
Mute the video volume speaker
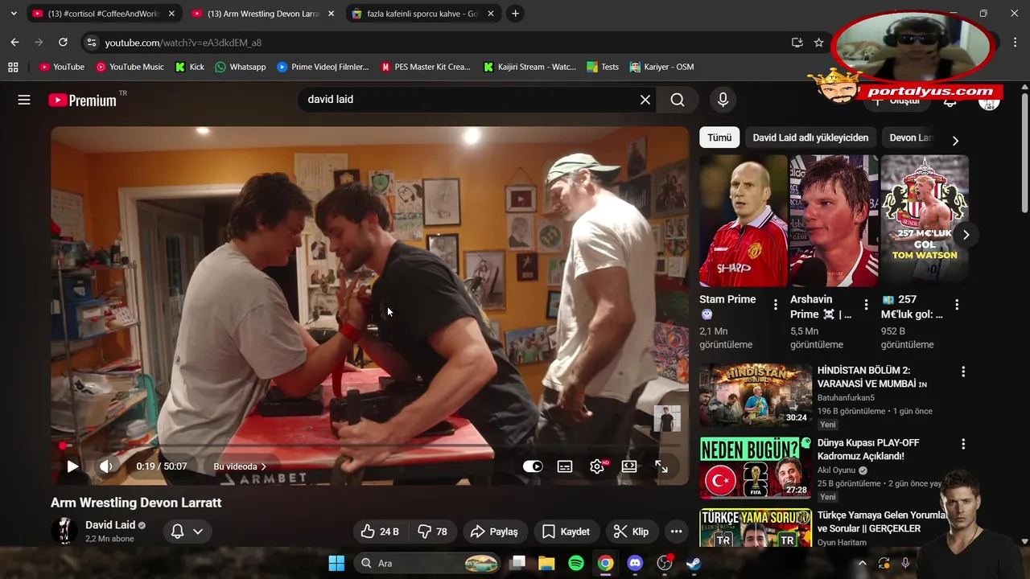[x=105, y=466]
